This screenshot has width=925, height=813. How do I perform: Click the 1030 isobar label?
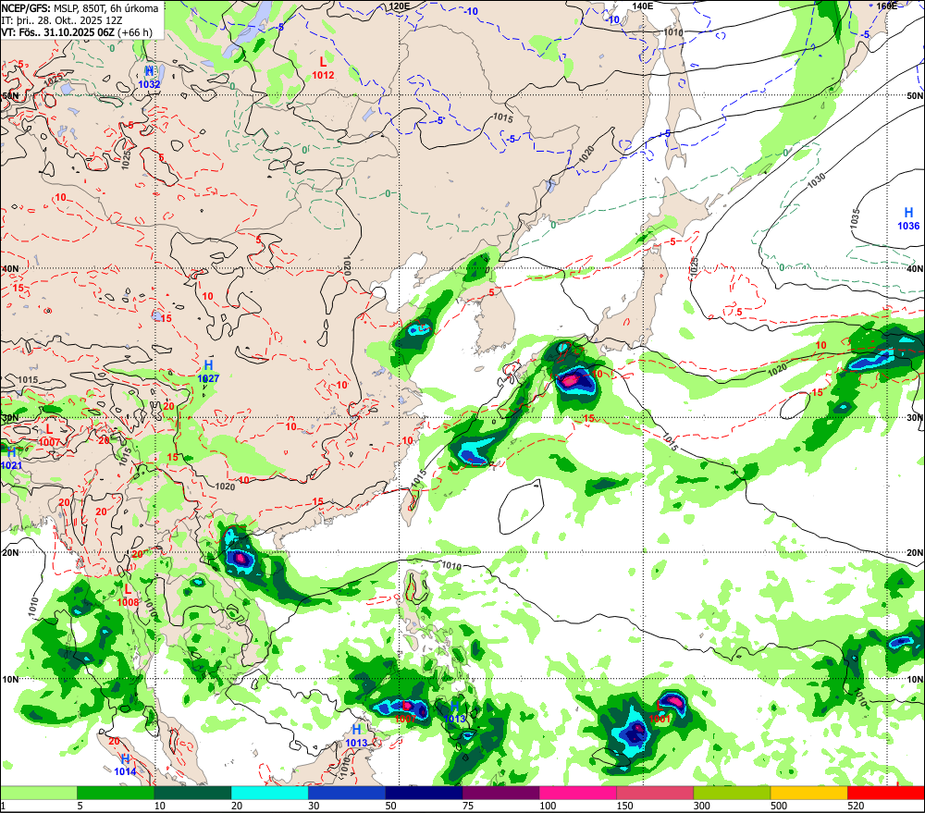[817, 180]
